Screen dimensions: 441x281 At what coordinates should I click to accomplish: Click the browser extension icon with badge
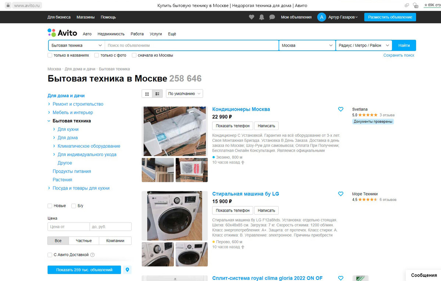click(x=416, y=6)
